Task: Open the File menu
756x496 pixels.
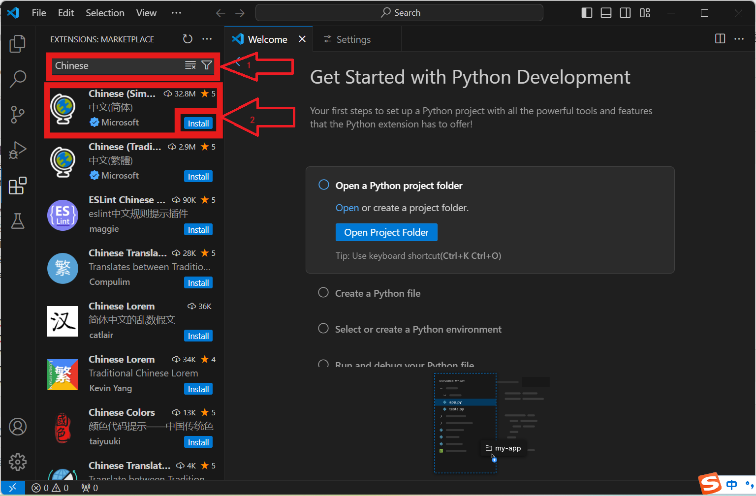Action: [x=39, y=13]
